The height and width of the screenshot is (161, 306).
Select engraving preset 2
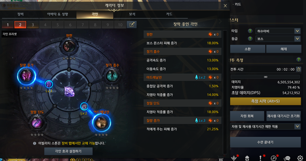pyautogui.click(x=20, y=25)
